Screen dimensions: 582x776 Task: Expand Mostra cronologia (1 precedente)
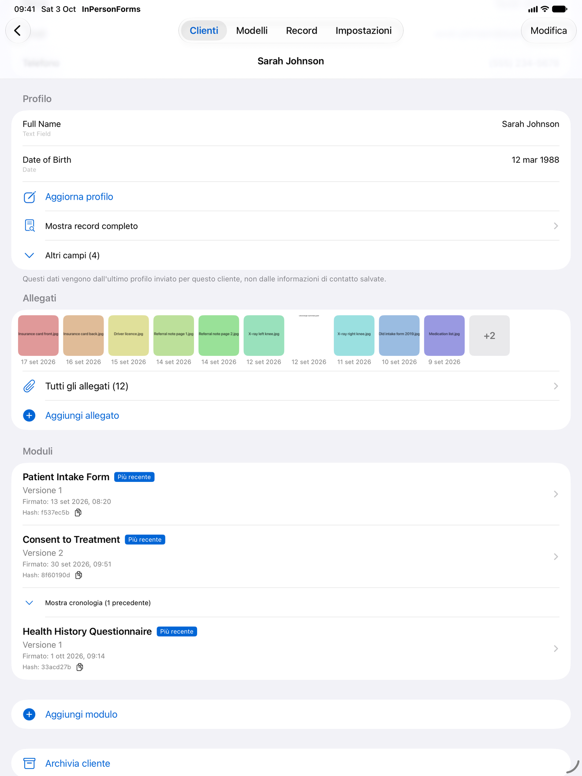(291, 603)
